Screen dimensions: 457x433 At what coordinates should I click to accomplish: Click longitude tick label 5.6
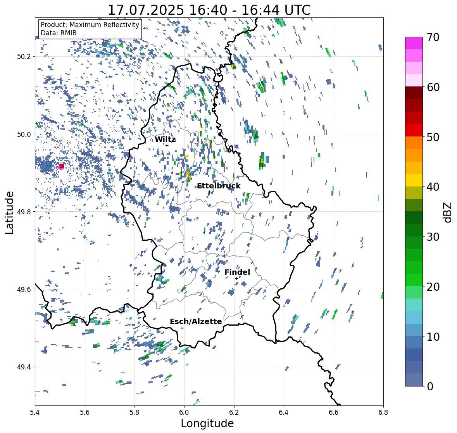pyautogui.click(x=85, y=412)
